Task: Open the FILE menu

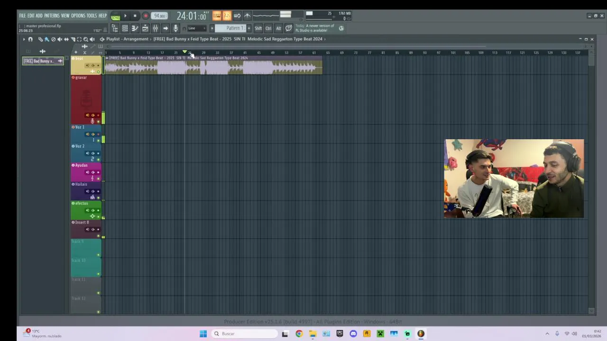Action: pyautogui.click(x=22, y=16)
